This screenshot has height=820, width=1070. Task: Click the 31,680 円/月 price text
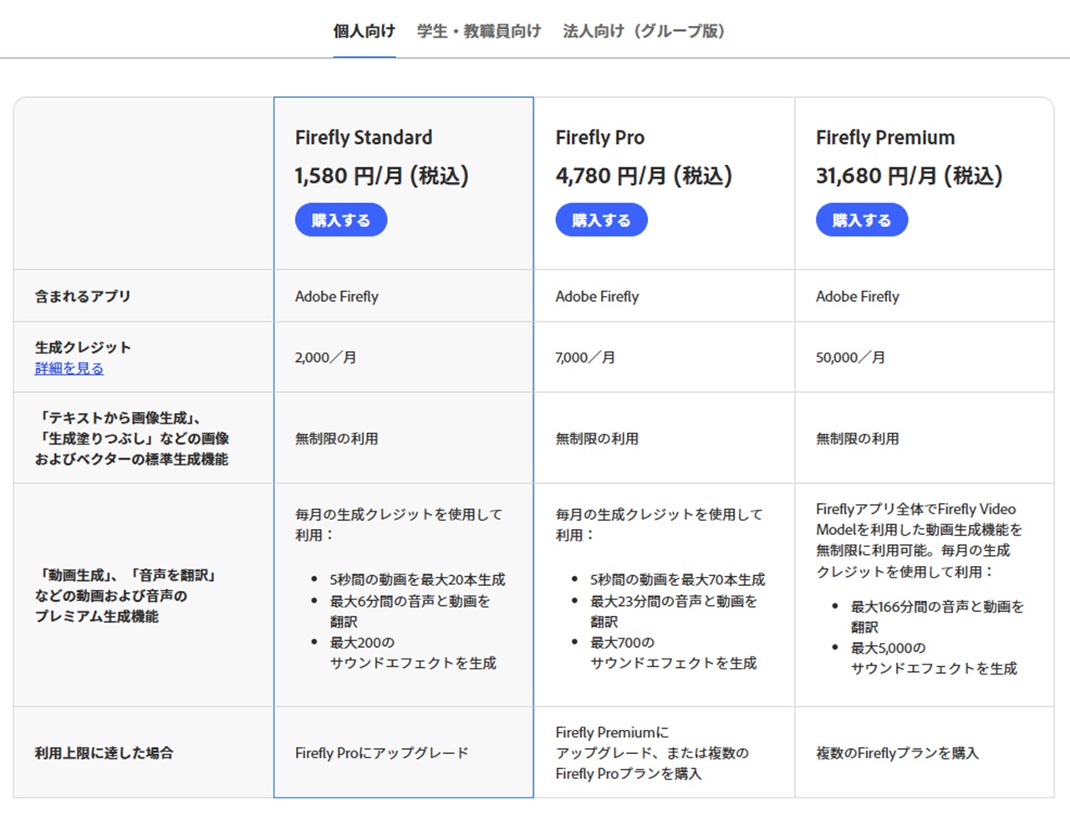pyautogui.click(x=909, y=176)
